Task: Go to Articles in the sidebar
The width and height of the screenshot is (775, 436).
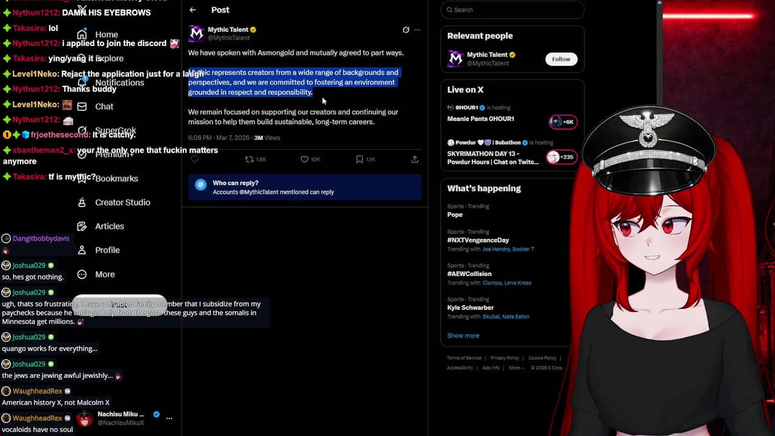Action: coord(101,226)
